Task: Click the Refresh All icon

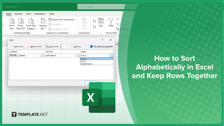Action: [44, 21]
